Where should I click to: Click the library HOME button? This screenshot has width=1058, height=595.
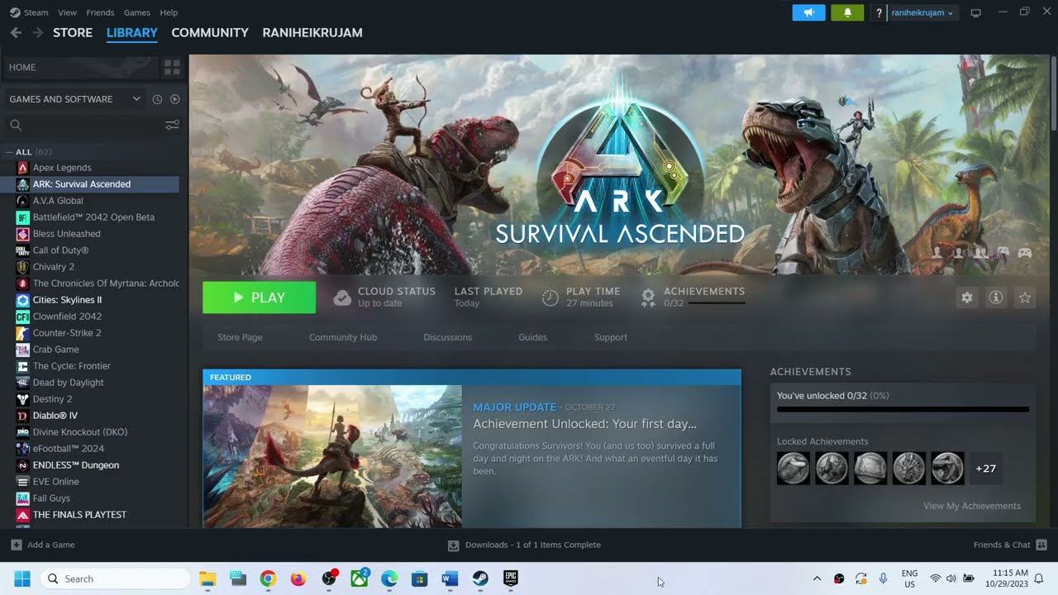pyautogui.click(x=81, y=67)
